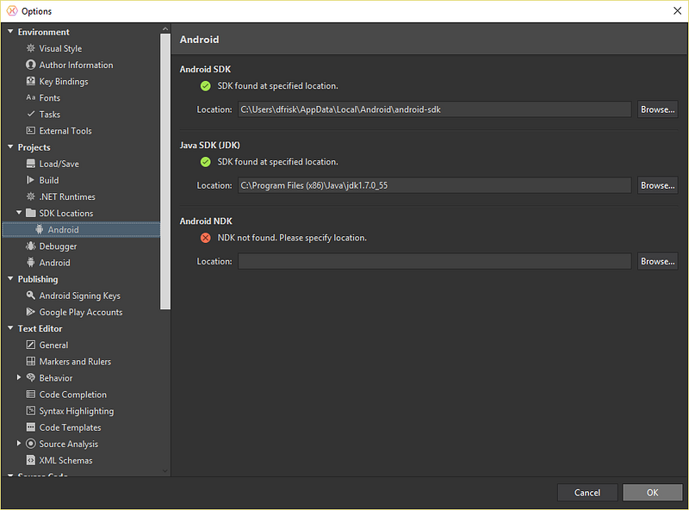Open the Author Information label
Viewport: 689px width, 510px height.
pyautogui.click(x=76, y=65)
